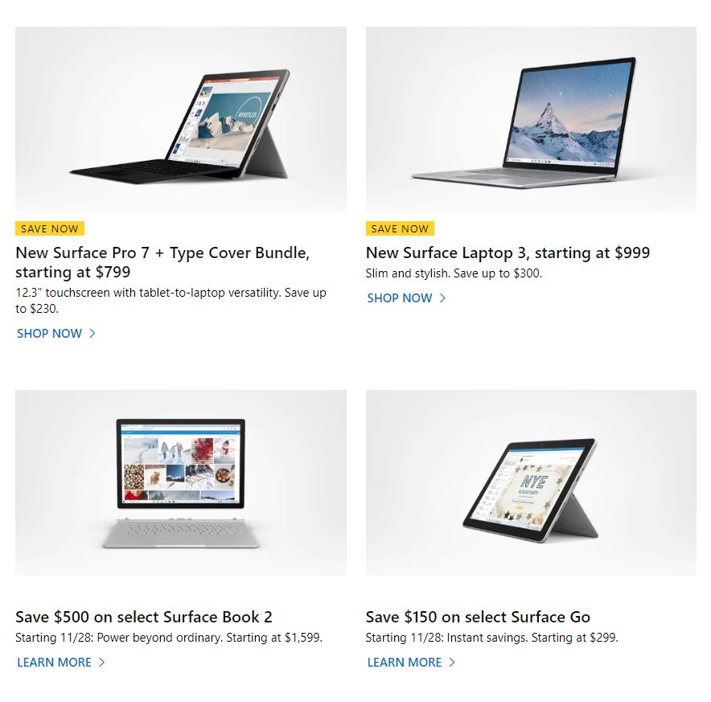
Task: Click Save Now badge above Surface Laptop 3
Action: [400, 228]
